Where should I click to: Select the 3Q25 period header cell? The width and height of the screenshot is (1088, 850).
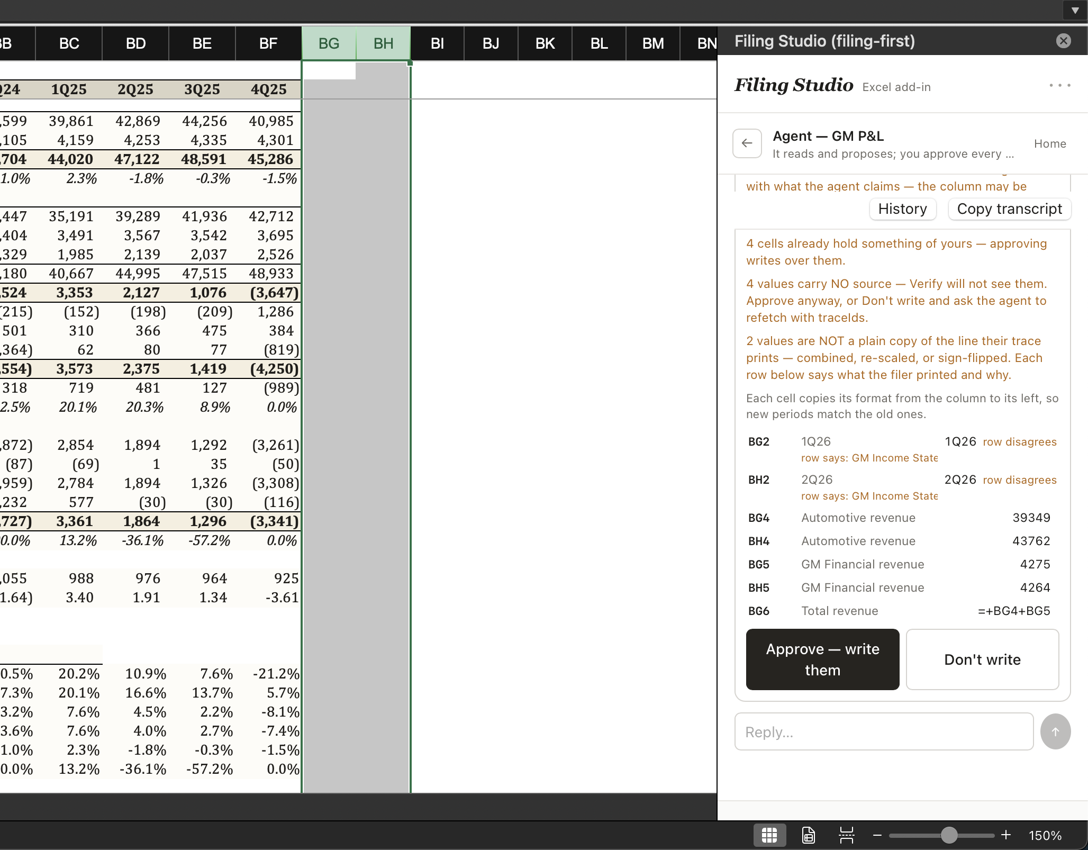[202, 89]
